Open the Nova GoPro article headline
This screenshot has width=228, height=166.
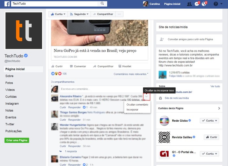click(x=95, y=51)
